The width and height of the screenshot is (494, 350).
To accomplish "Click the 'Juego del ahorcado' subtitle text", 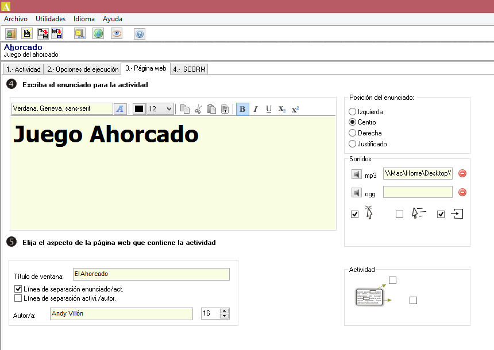I will pyautogui.click(x=31, y=55).
